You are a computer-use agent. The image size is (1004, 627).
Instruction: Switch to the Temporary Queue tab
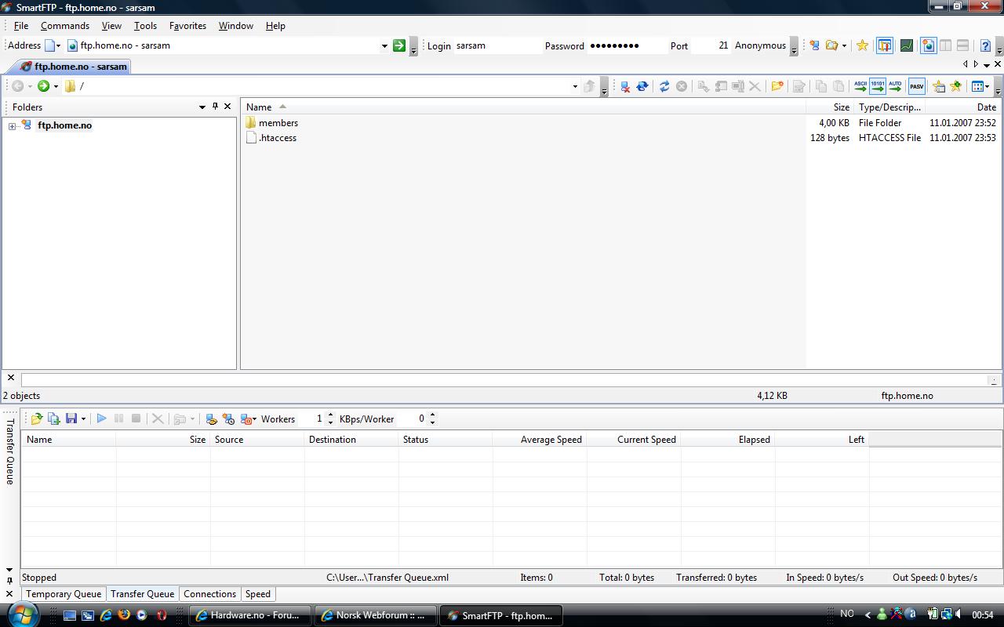click(x=64, y=594)
